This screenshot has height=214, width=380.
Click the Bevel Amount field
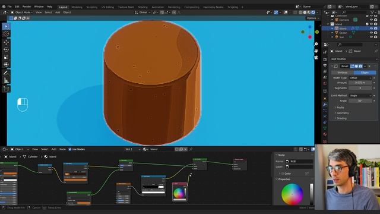360,83
